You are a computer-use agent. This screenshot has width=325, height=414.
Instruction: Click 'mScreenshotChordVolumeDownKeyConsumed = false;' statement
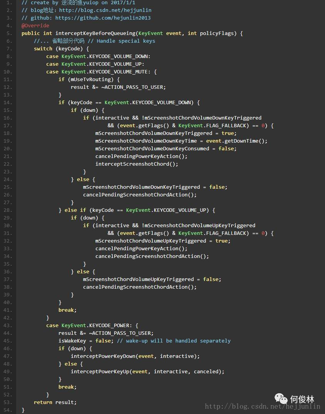[166, 149]
